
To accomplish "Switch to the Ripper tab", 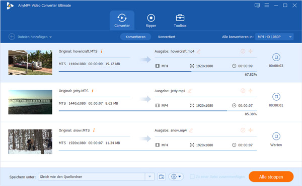I will click(x=151, y=21).
